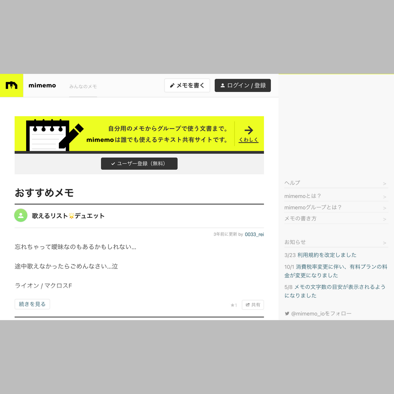Expand the お知らせ announcements section
Viewport: 394px width, 394px height.
[x=385, y=242]
